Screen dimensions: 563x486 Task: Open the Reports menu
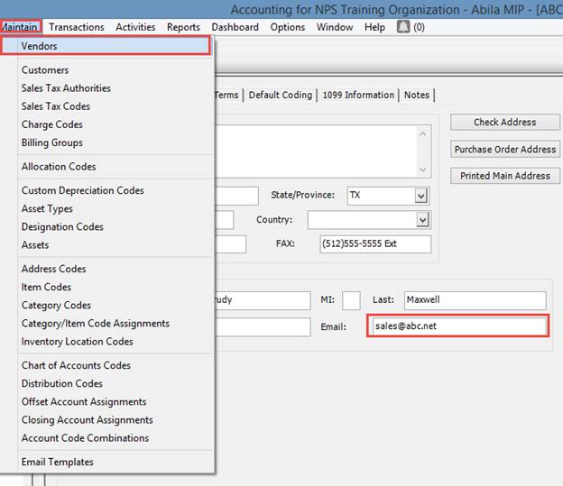[x=183, y=27]
